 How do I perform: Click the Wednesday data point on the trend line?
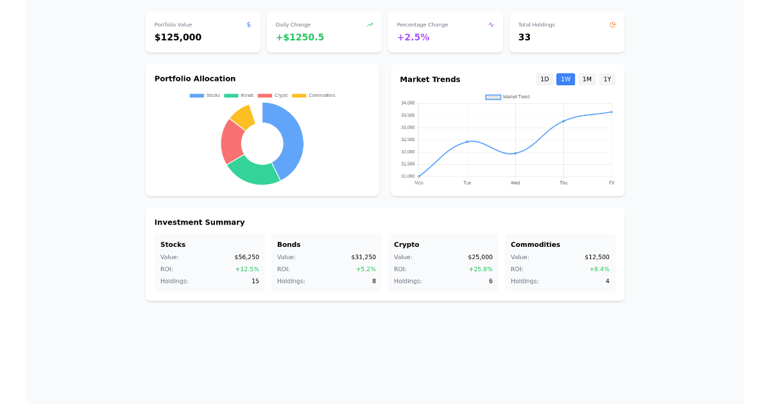click(515, 153)
